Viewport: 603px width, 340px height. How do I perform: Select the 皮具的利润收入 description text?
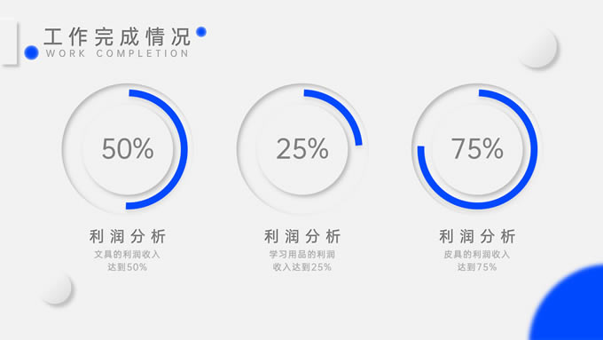tap(477, 255)
